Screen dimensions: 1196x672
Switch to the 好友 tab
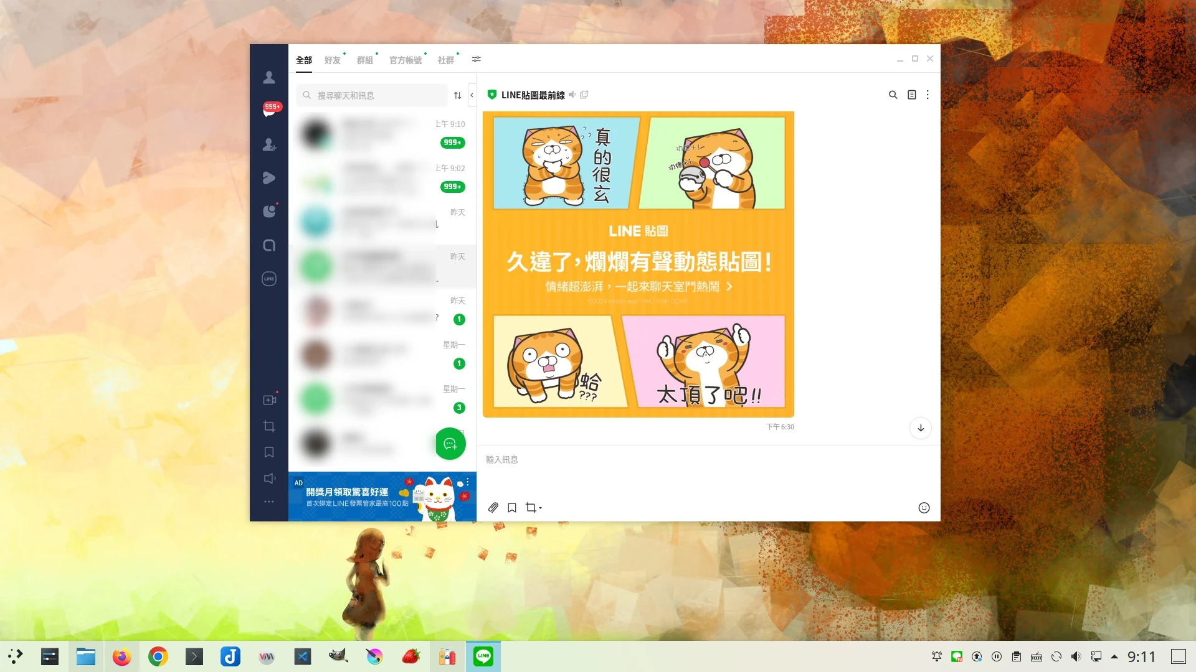332,60
